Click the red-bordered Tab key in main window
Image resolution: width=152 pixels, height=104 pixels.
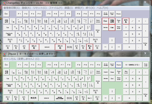tap(112, 28)
